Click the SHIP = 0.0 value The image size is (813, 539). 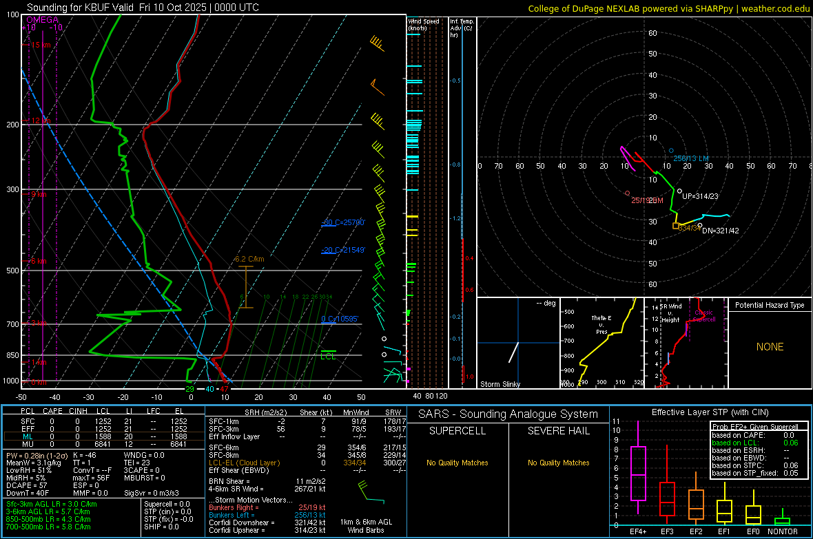pos(162,527)
